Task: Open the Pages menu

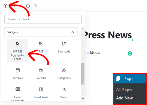Action: tap(130, 79)
